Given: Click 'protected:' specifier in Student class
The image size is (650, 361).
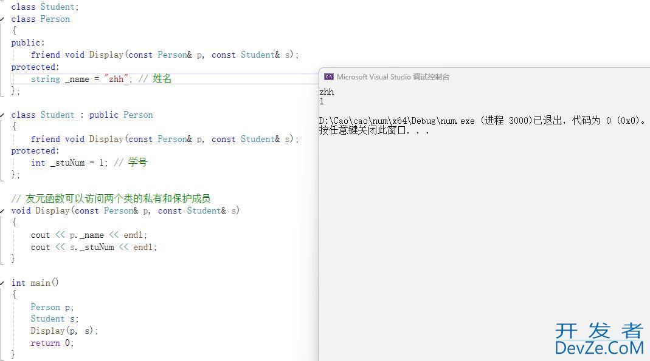Looking at the screenshot, I should point(35,151).
